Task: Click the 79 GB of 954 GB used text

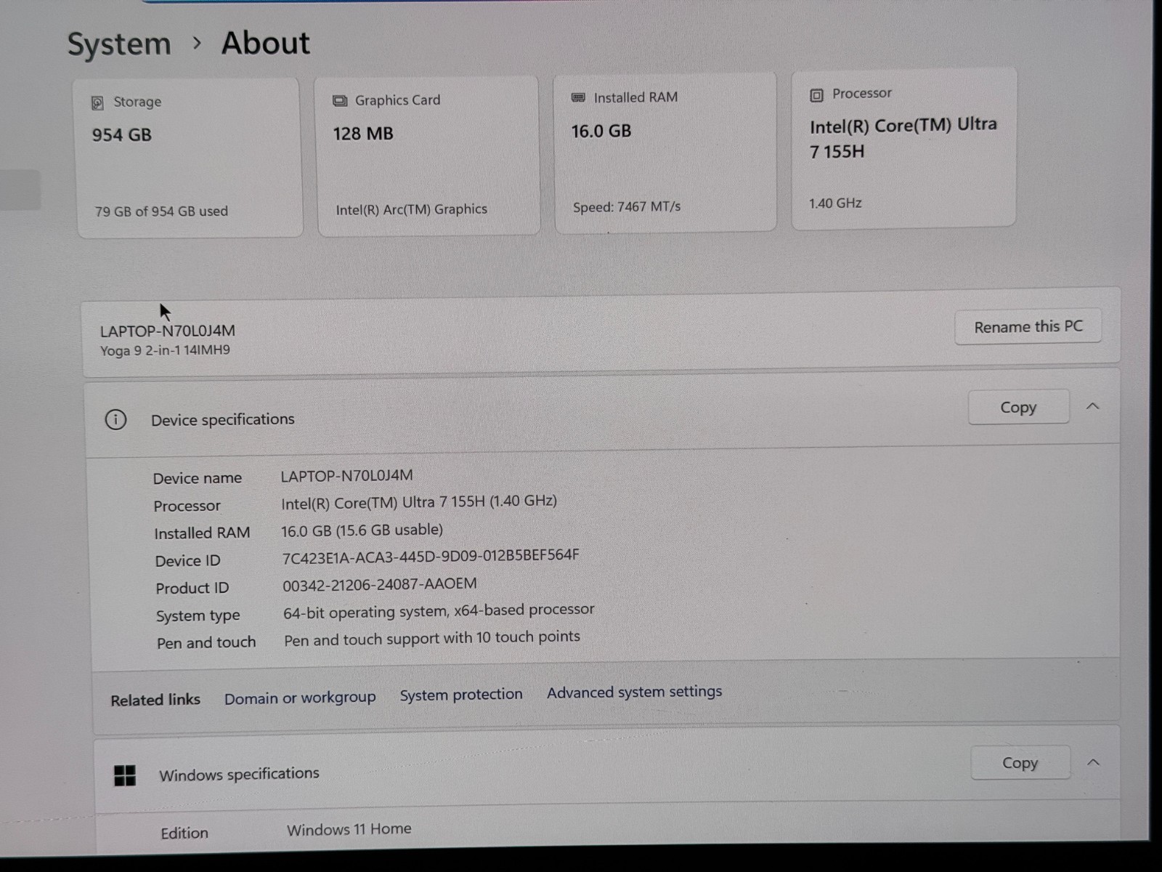Action: 161,211
